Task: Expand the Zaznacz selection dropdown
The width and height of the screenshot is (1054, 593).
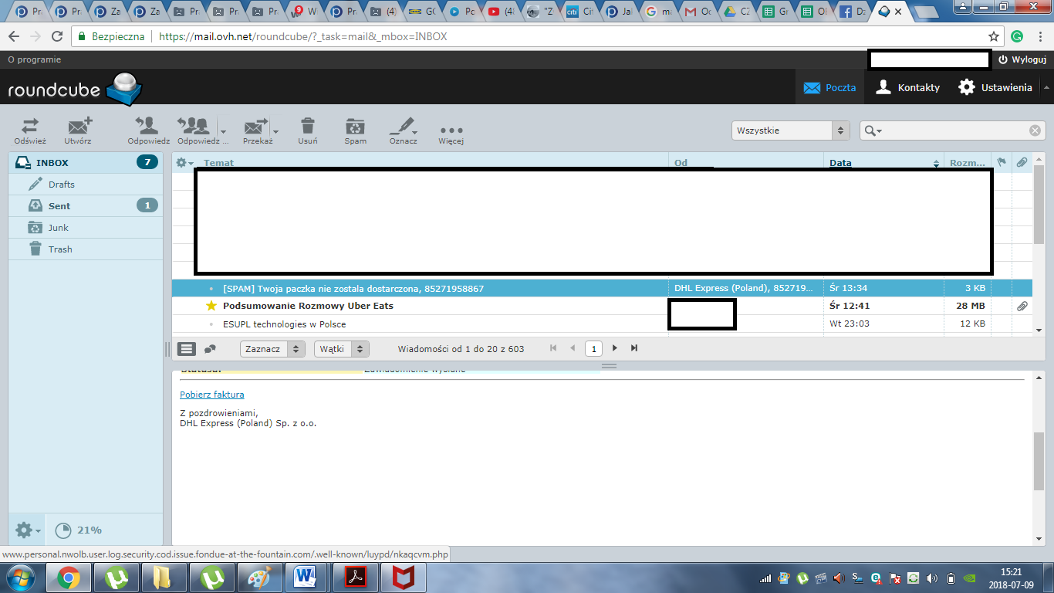Action: (272, 349)
